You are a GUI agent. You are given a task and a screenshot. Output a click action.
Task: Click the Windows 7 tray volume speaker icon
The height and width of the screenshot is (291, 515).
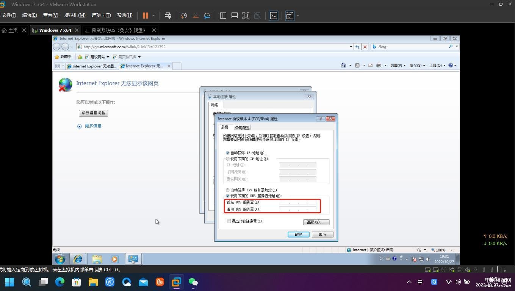pos(428,259)
